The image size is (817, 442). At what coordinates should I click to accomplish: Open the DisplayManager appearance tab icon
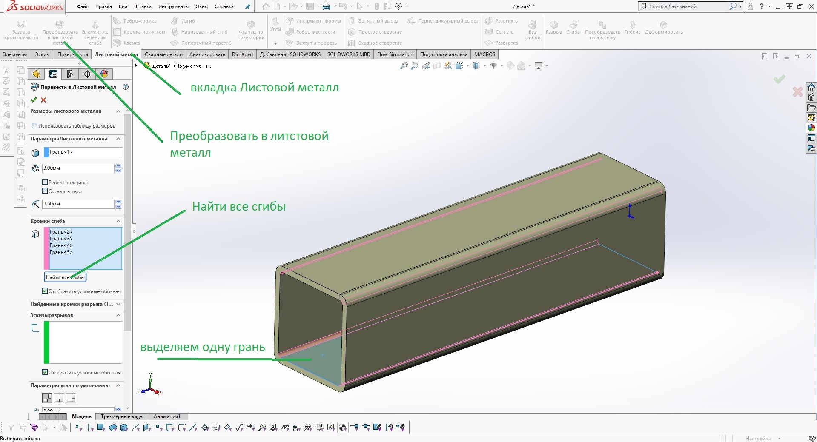pyautogui.click(x=104, y=74)
